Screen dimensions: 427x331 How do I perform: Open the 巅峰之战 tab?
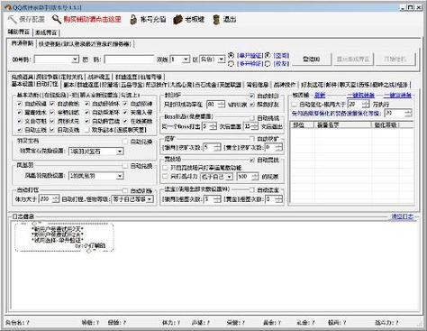pyautogui.click(x=383, y=85)
